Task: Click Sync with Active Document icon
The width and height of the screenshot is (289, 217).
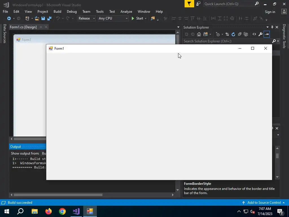Action: click(x=227, y=34)
